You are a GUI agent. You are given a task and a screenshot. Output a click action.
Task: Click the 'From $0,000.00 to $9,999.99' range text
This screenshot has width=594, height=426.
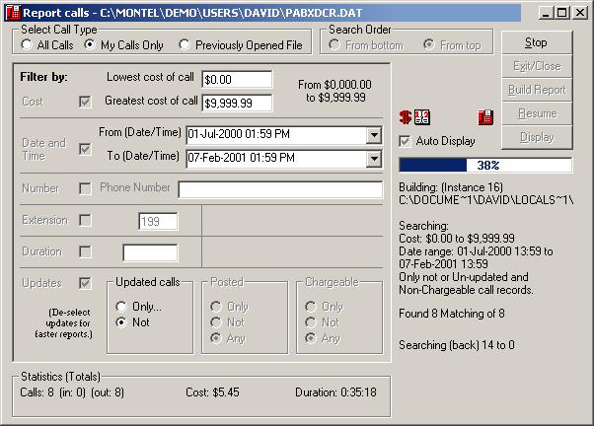pyautogui.click(x=334, y=91)
